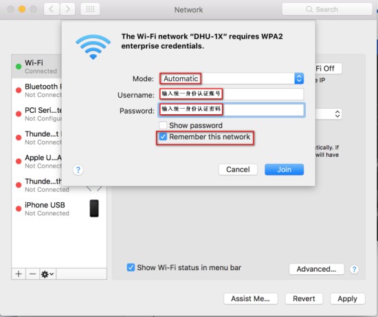Uncheck Remember this network

(x=163, y=137)
